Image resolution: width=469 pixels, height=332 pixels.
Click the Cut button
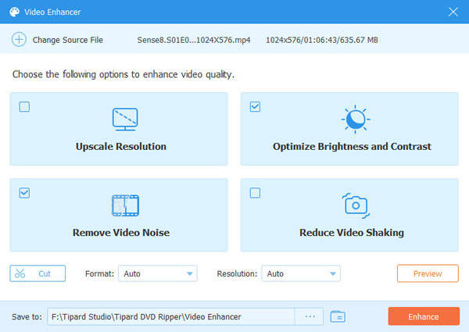[38, 273]
